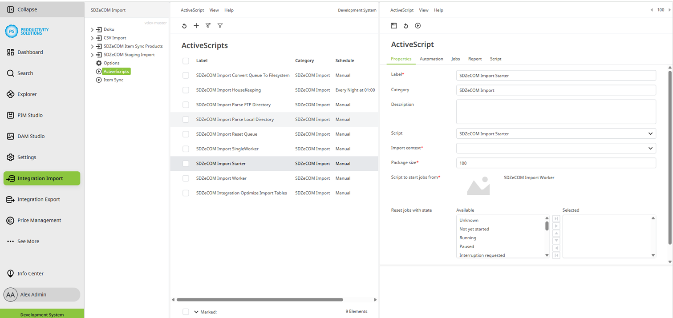The width and height of the screenshot is (673, 318).
Task: Click the move selected right arrow button
Action: [x=556, y=226]
